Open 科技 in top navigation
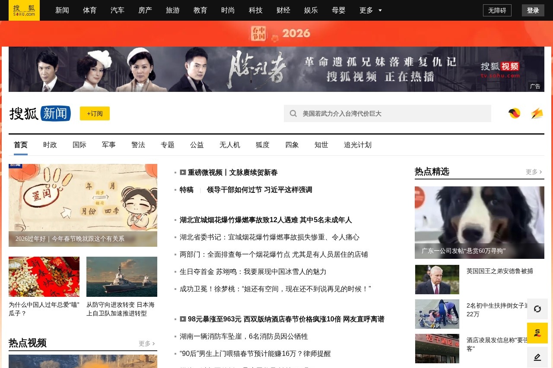The height and width of the screenshot is (368, 553). click(256, 10)
